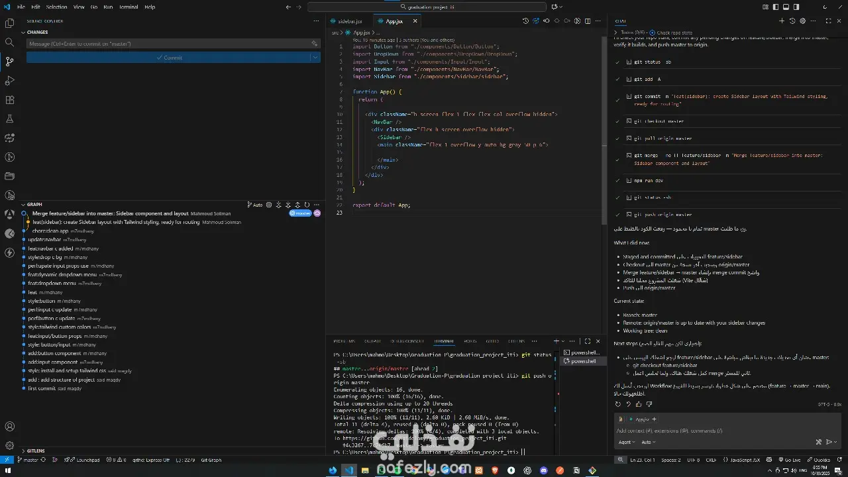Open the Run and Debug view
The width and height of the screenshot is (848, 477).
pyautogui.click(x=9, y=81)
